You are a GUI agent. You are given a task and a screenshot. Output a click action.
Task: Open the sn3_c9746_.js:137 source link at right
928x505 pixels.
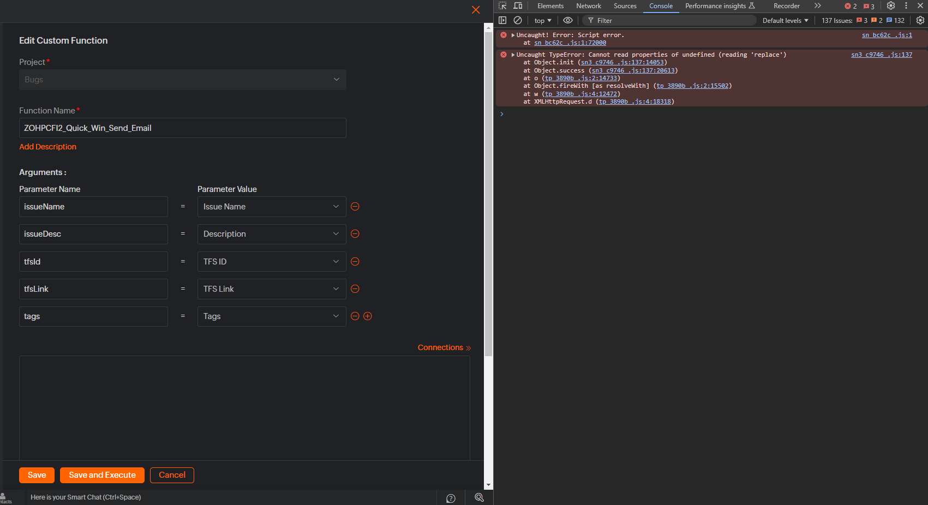(882, 55)
